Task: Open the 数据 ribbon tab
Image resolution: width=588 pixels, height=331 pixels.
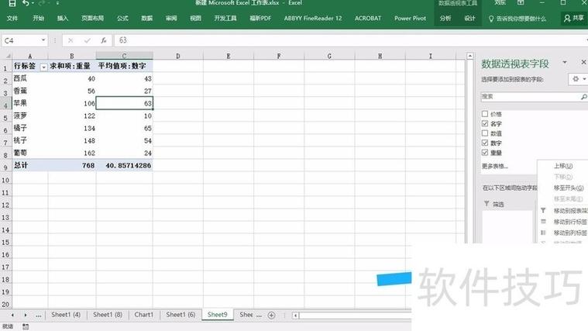Action: (146, 18)
